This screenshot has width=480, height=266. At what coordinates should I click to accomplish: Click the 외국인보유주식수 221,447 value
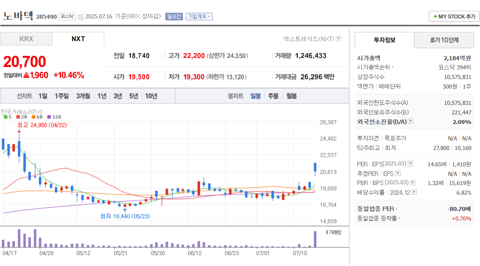pyautogui.click(x=461, y=112)
